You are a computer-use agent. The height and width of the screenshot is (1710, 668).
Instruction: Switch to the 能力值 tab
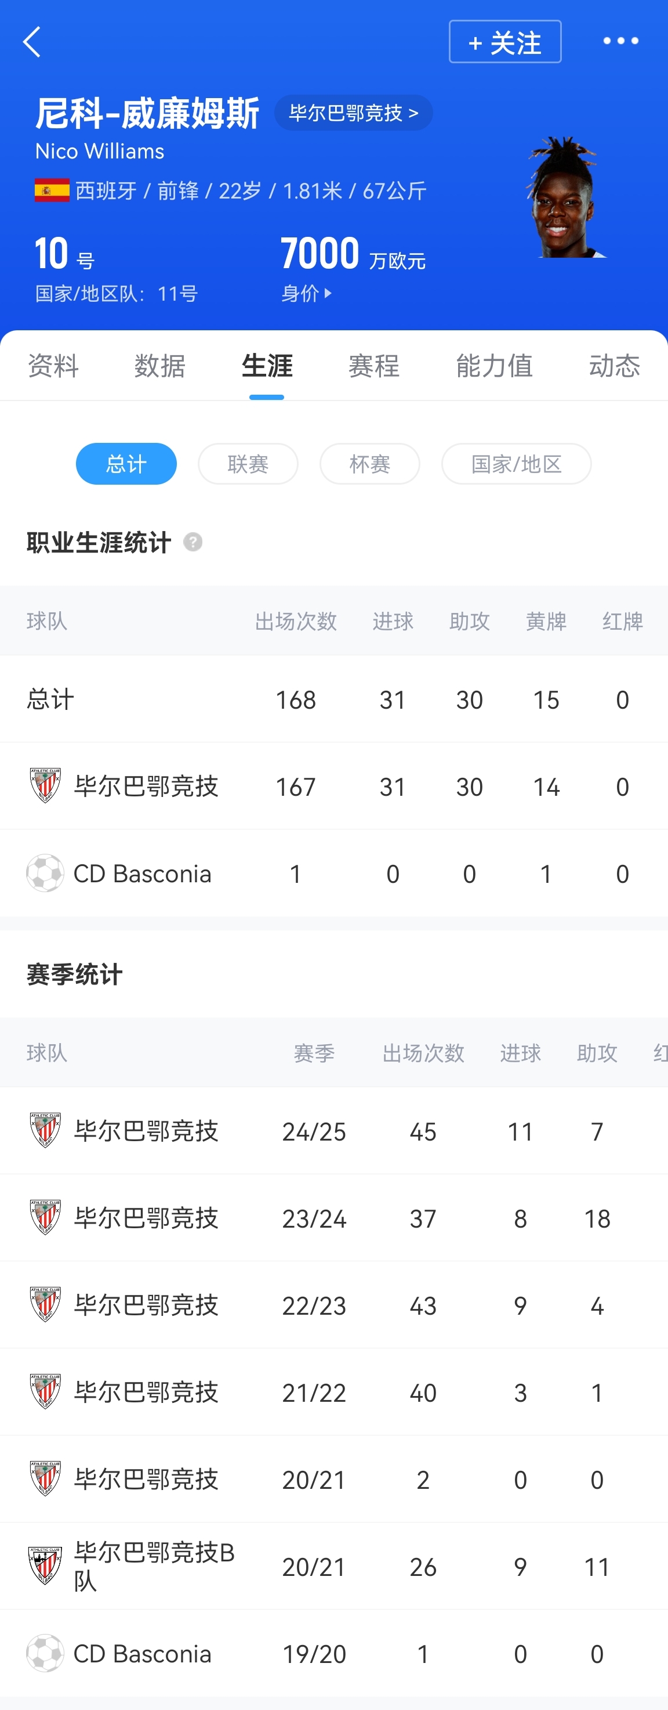(494, 366)
